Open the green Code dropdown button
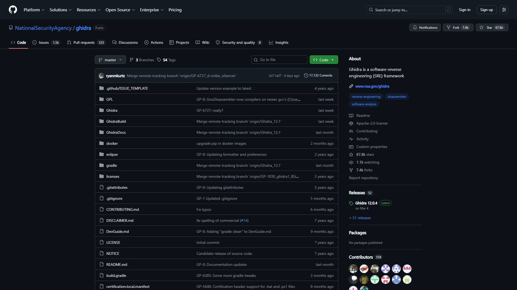517x290 pixels. [324, 60]
